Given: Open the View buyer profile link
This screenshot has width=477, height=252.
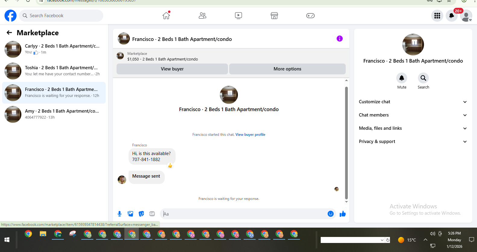Looking at the screenshot, I should [x=250, y=135].
